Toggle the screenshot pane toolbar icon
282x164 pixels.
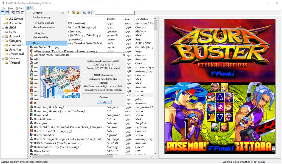coord(7,13)
